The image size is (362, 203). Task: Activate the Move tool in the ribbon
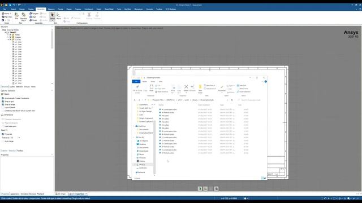pos(59,16)
